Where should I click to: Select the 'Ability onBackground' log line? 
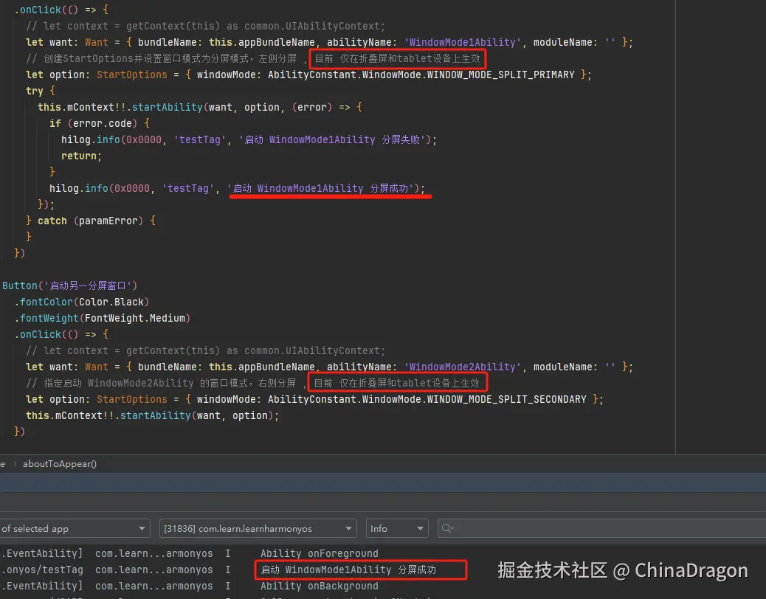click(319, 586)
